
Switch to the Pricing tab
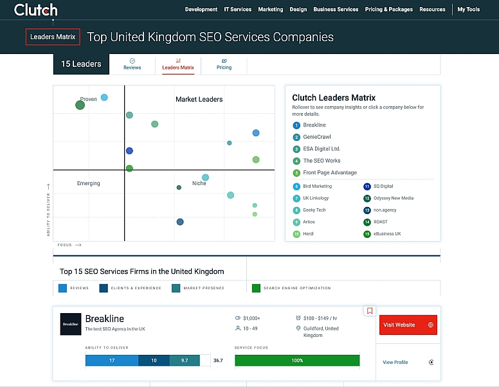click(x=224, y=64)
